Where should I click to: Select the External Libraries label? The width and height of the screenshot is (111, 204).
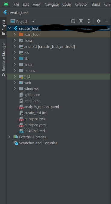coord(32,137)
